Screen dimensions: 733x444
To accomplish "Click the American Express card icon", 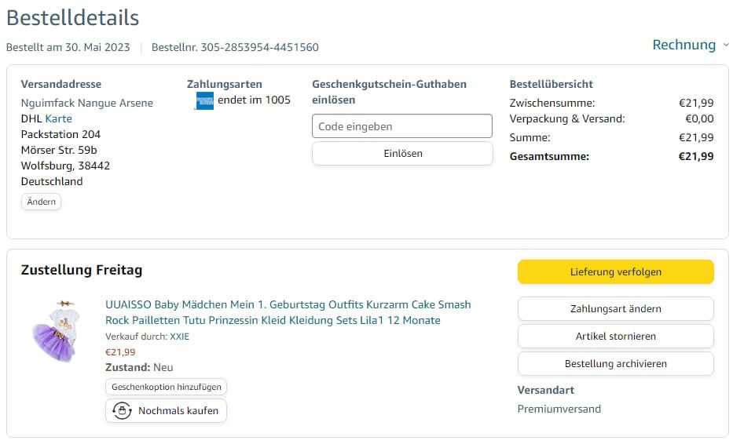I will point(204,100).
